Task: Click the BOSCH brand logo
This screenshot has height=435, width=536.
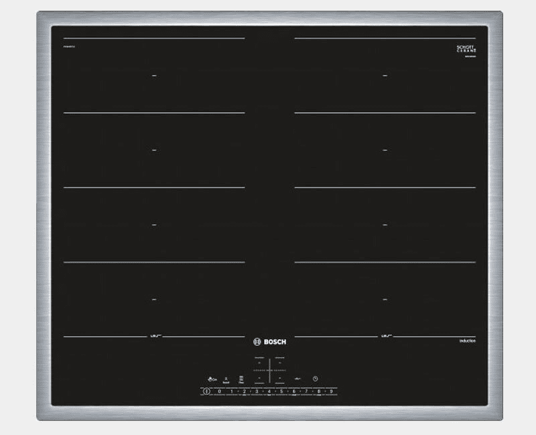Action: pos(270,342)
